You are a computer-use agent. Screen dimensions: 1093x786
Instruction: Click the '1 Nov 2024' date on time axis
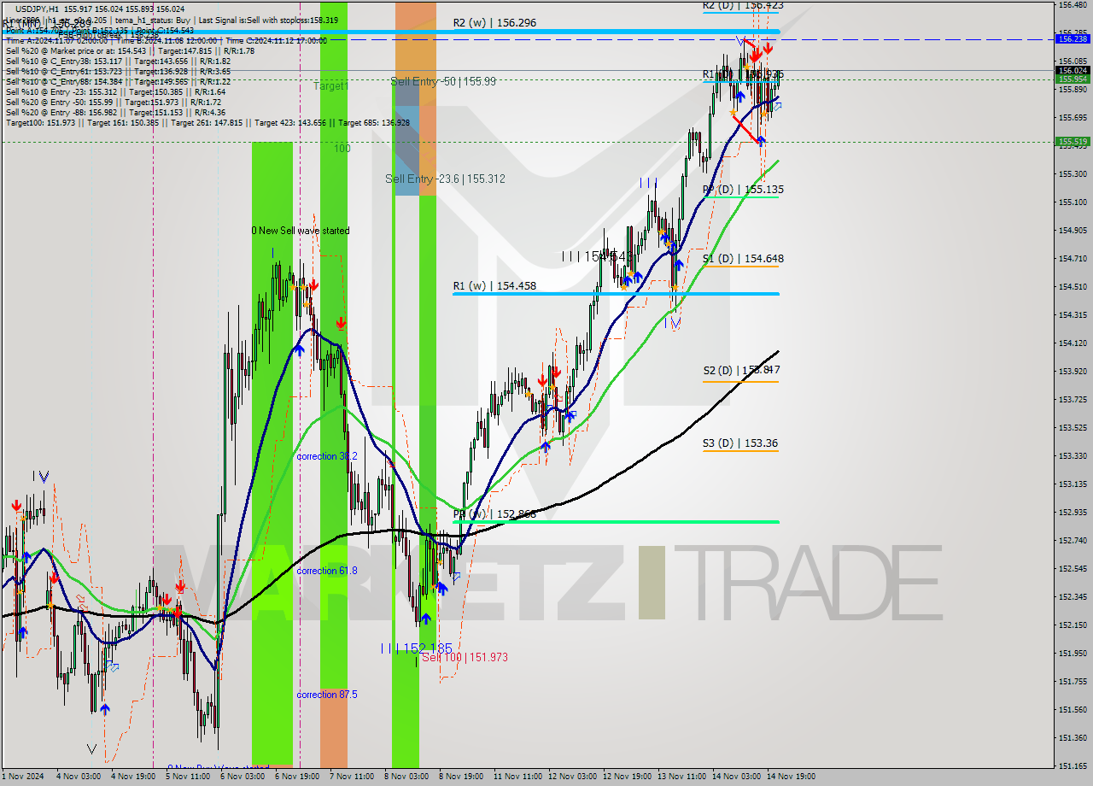point(23,777)
